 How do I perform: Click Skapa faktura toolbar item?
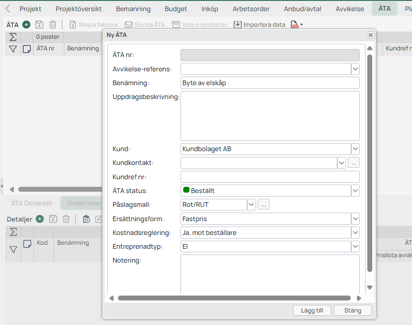[x=93, y=25]
